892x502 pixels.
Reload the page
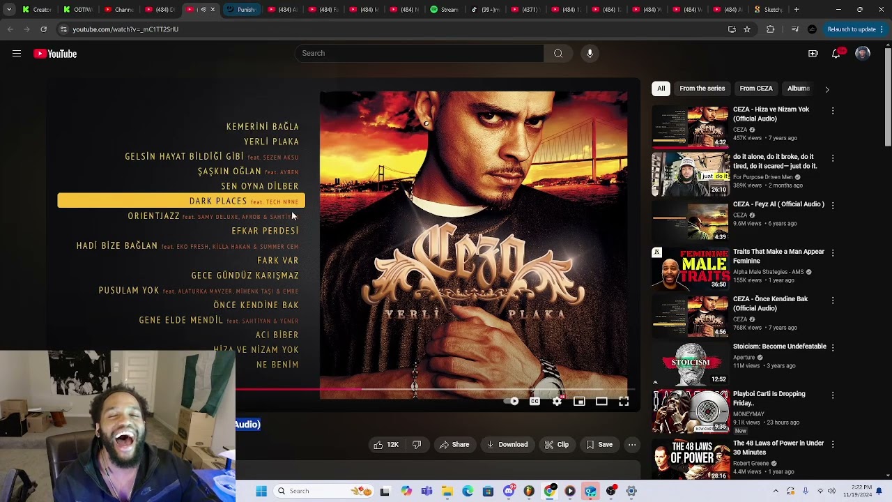[43, 29]
